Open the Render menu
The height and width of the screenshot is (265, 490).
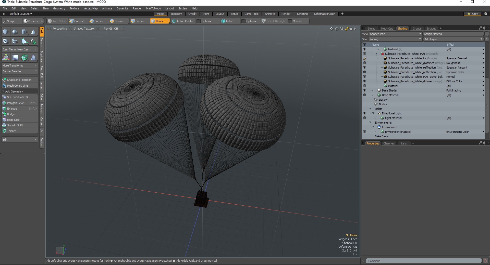[137, 8]
